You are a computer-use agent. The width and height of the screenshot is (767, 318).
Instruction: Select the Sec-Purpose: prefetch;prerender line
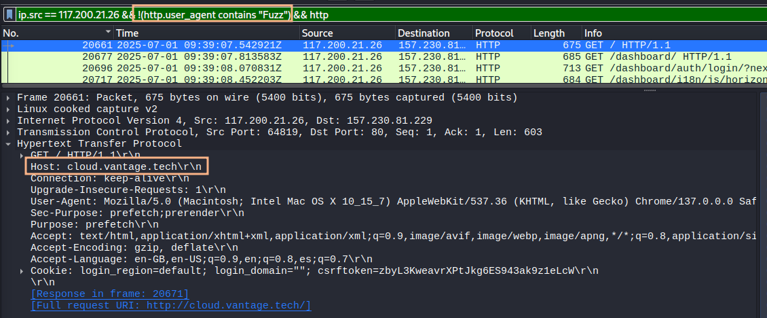coord(138,213)
